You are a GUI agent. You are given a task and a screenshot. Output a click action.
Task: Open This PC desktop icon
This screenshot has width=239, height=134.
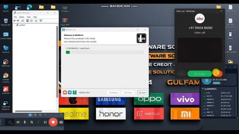[6, 8]
